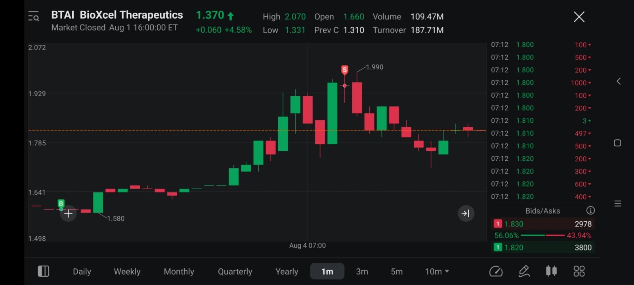
Task: Switch to the Daily timeframe
Action: pyautogui.click(x=82, y=272)
